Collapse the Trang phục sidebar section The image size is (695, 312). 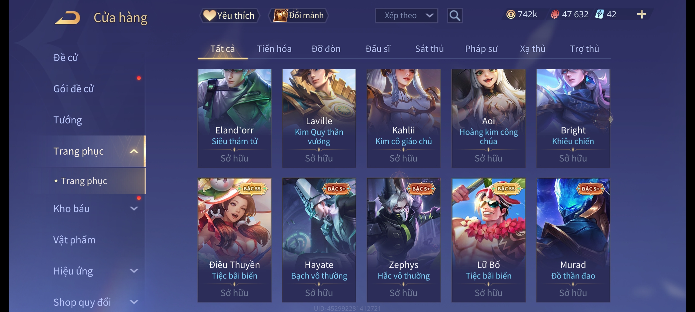coord(134,151)
